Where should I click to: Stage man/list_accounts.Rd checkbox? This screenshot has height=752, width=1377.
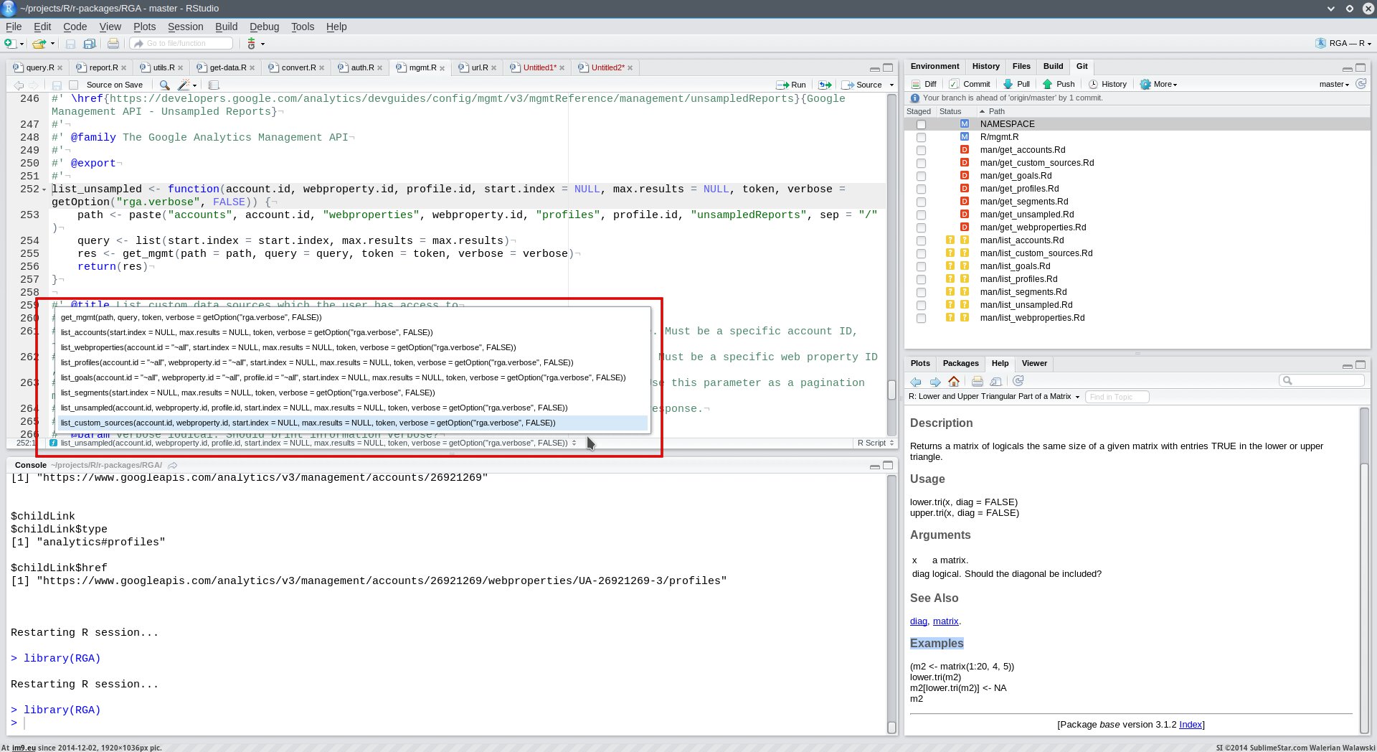tap(921, 240)
